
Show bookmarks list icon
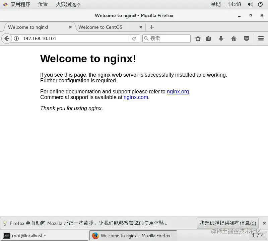tap(208, 38)
